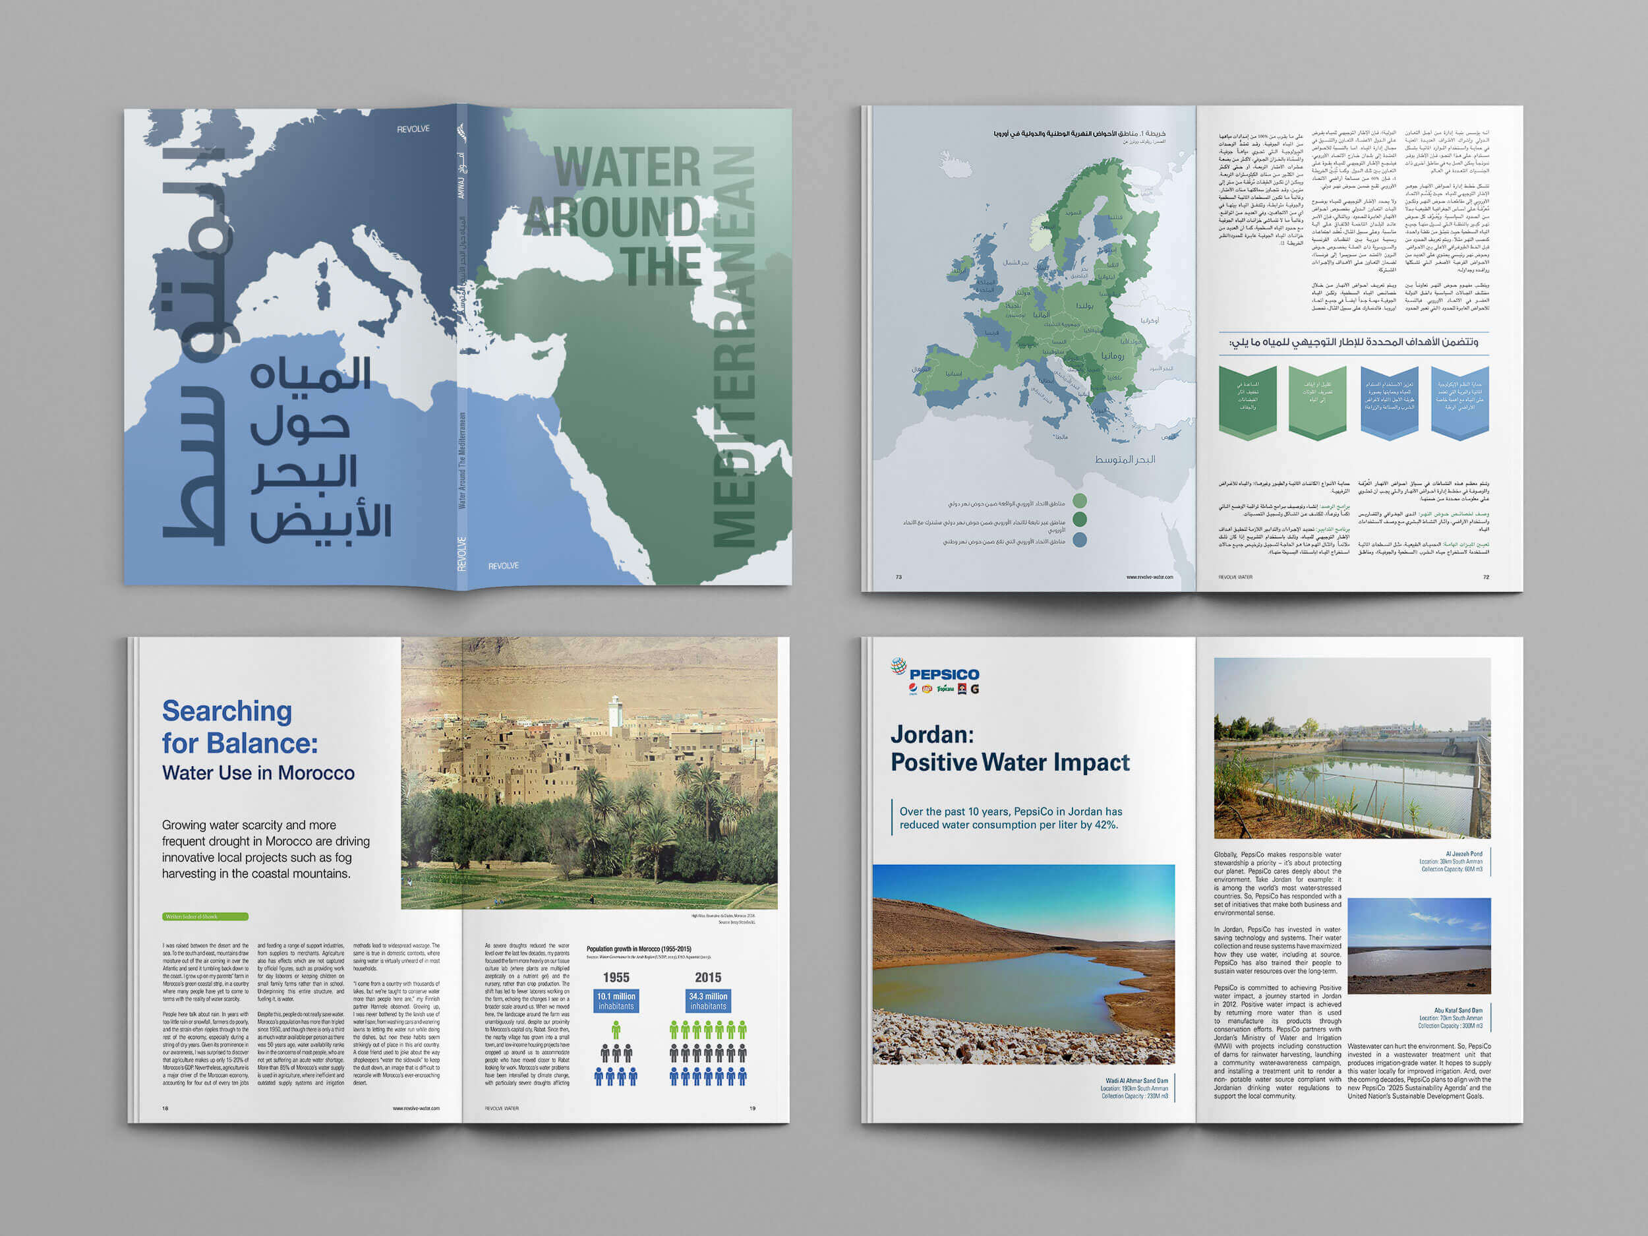
Task: Click the Arabic map title on page 73
Action: (1080, 133)
